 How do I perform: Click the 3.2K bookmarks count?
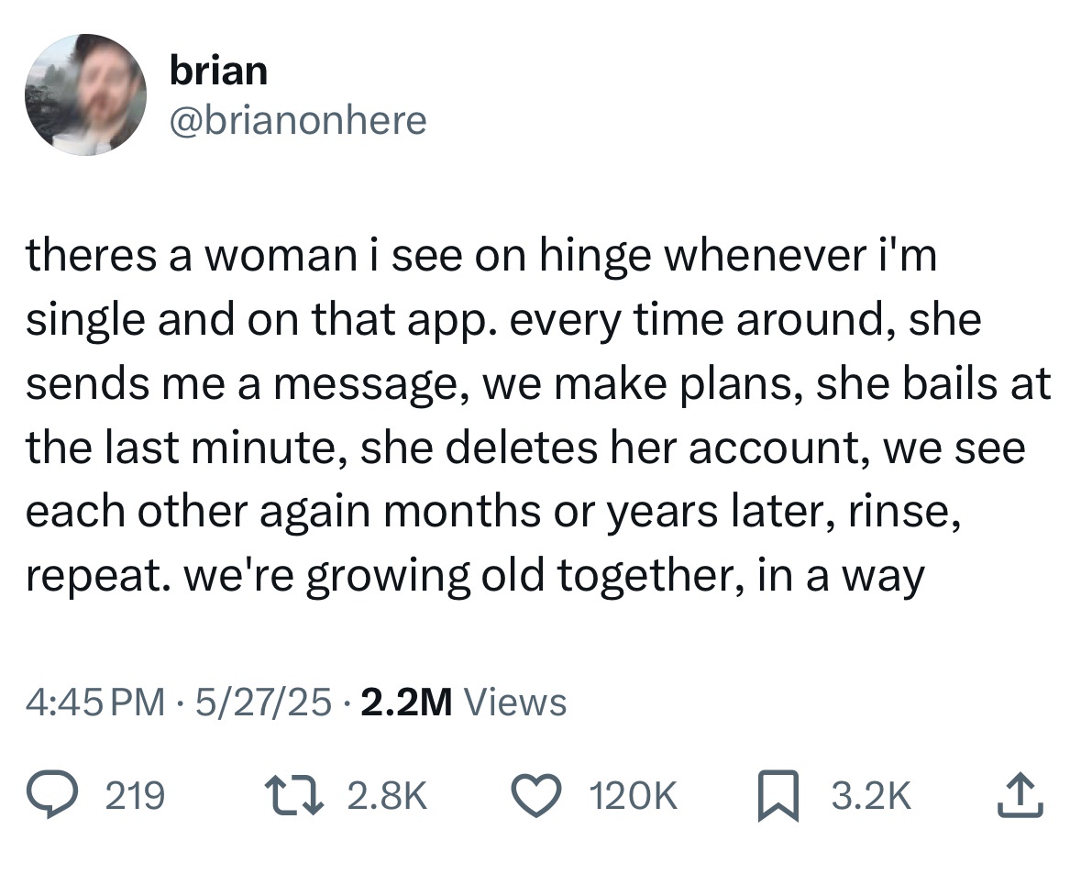(871, 796)
